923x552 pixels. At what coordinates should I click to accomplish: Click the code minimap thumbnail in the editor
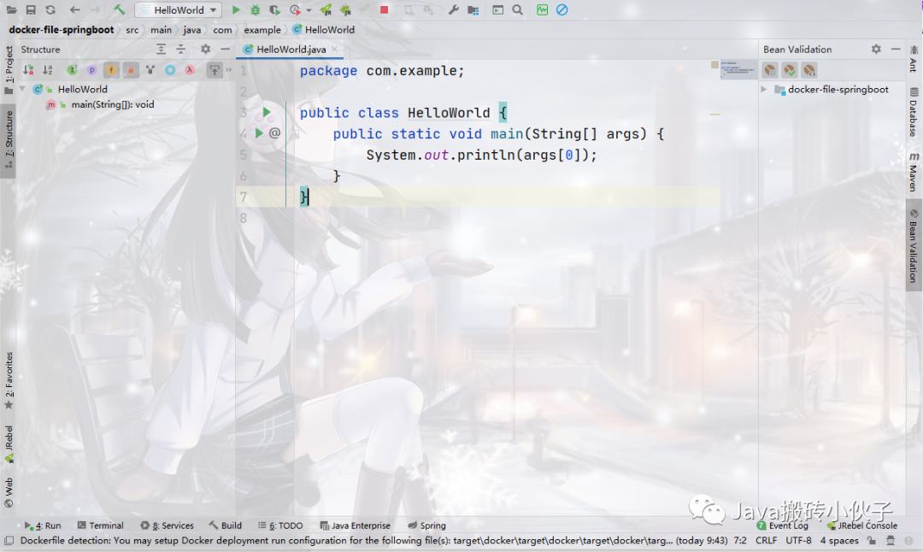pyautogui.click(x=738, y=69)
